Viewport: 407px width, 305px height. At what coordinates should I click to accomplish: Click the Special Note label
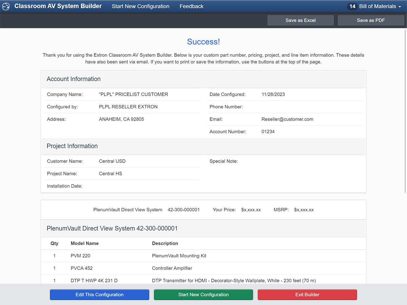click(224, 161)
